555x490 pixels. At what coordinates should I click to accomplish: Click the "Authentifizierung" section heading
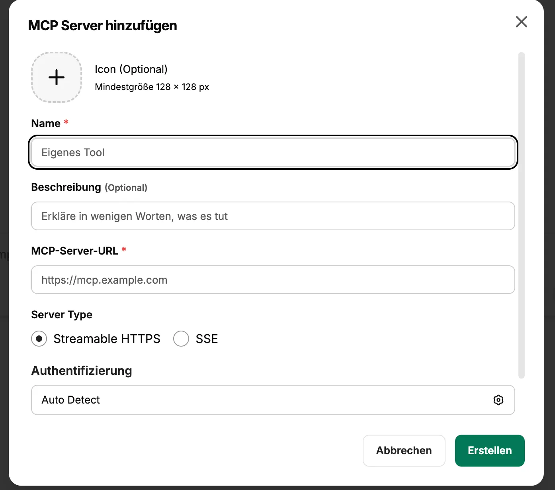82,371
